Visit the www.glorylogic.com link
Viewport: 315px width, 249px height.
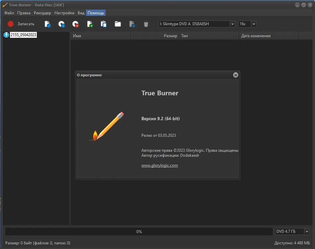point(160,165)
